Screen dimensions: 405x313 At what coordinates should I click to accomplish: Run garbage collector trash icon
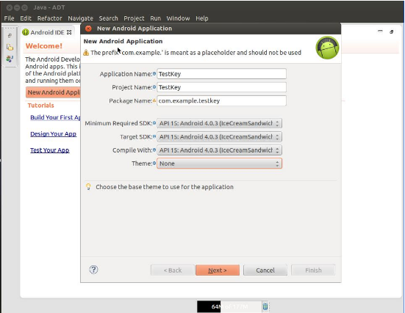coord(265,306)
